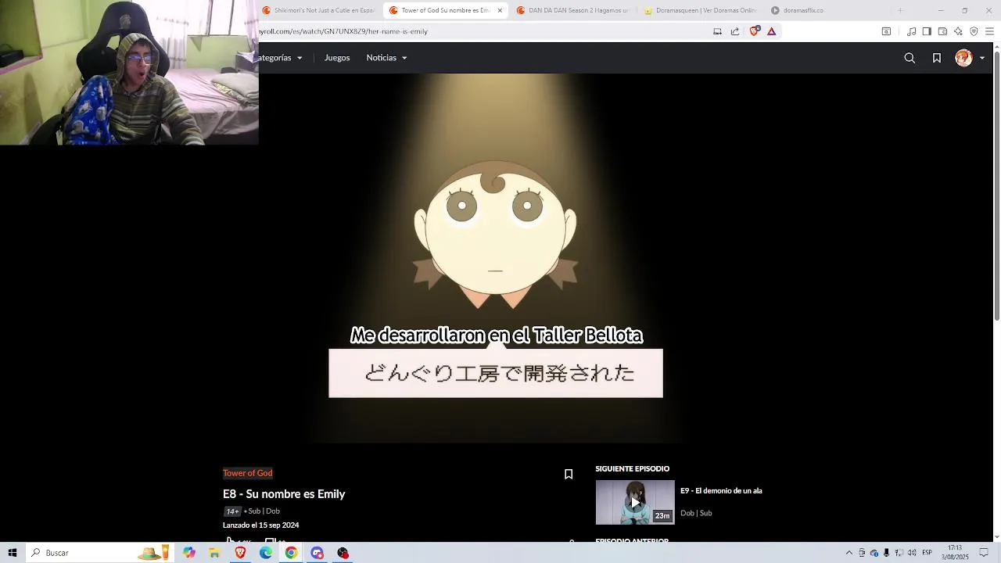This screenshot has width=1001, height=563.
Task: Open the Brave Rewards triangle icon
Action: tap(771, 31)
